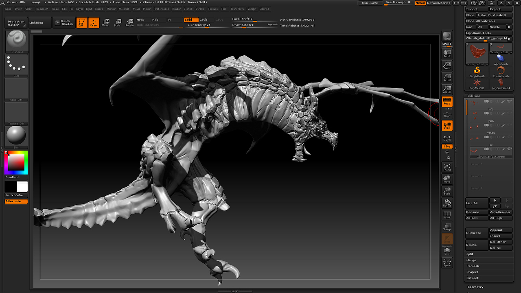Open the Dots stroke picker
This screenshot has height=293, width=521.
17,66
